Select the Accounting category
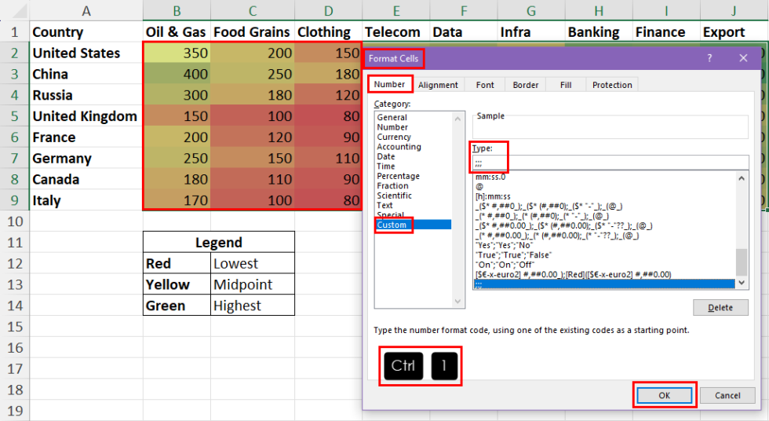 tap(399, 147)
